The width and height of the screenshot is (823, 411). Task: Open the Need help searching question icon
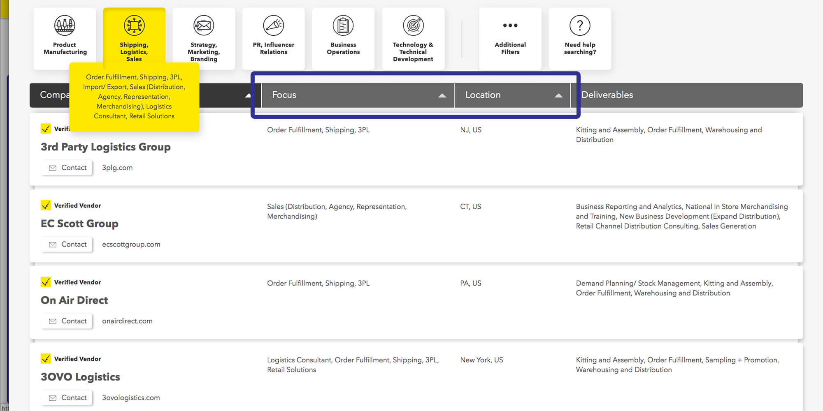(x=580, y=25)
